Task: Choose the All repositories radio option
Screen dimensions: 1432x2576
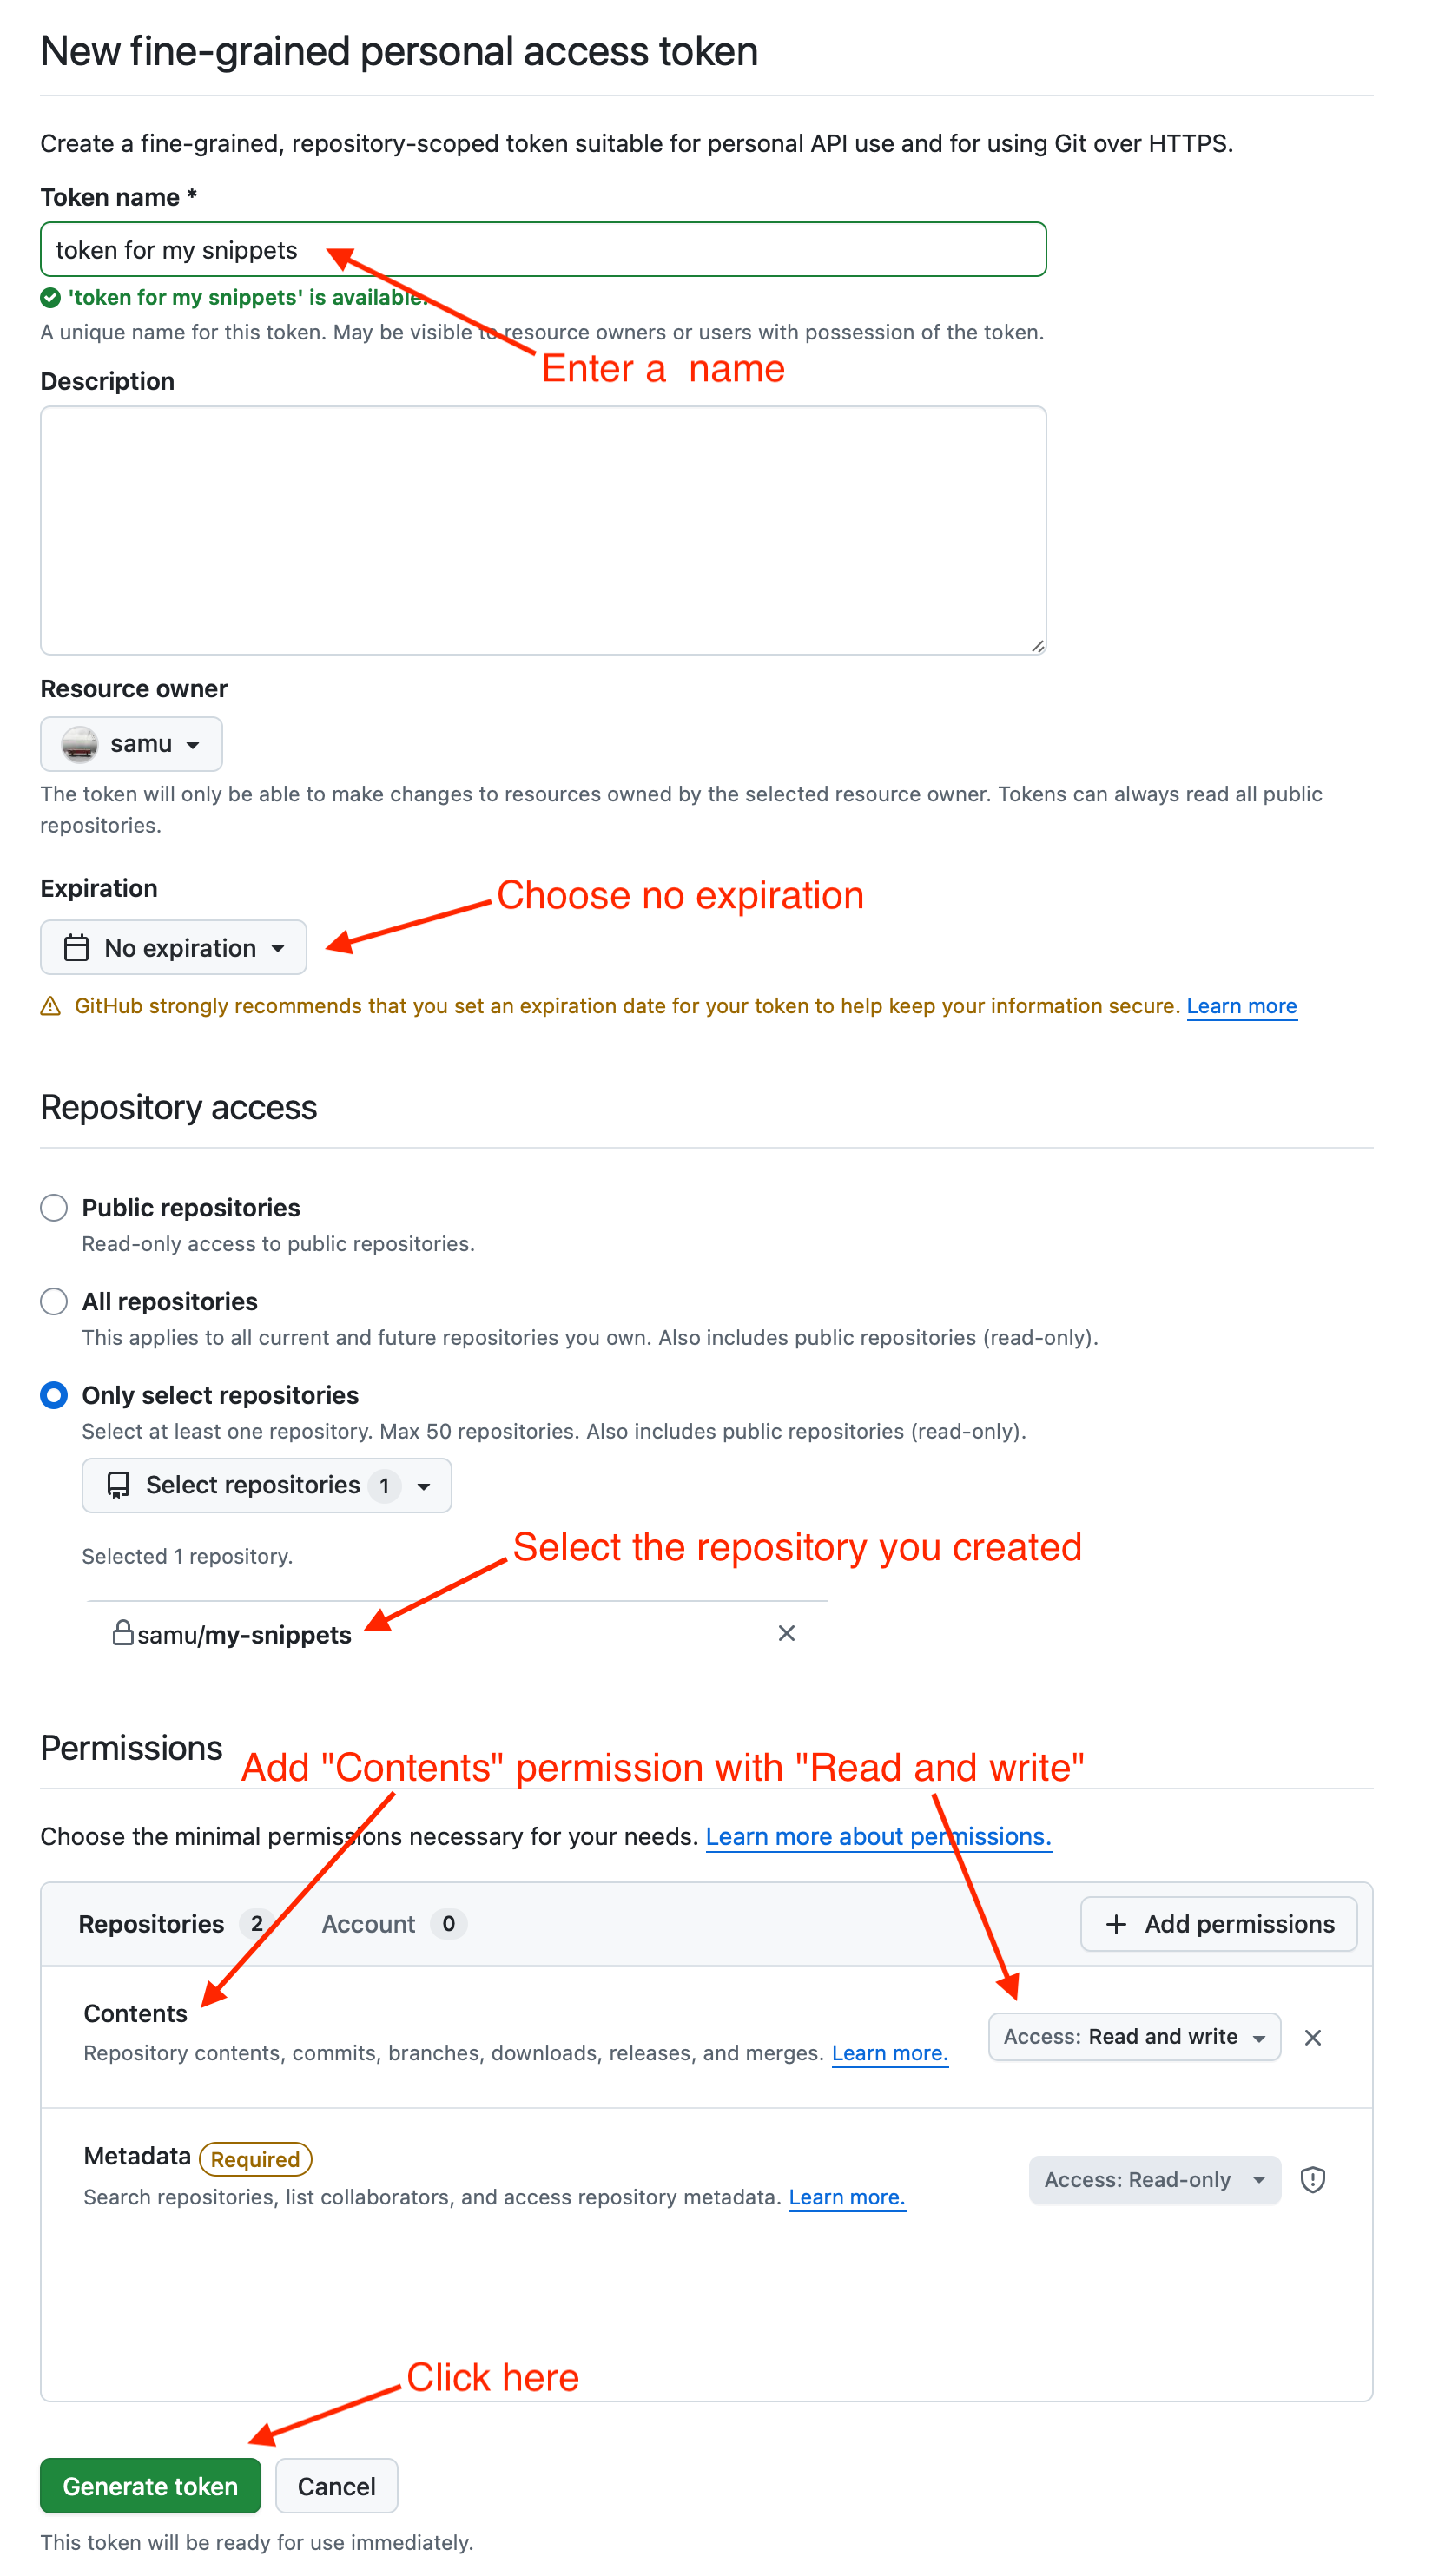Action: [54, 1301]
